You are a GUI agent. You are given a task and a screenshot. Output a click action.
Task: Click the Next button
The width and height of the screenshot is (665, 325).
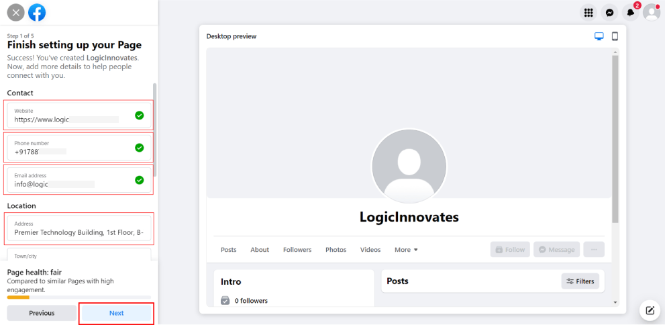(x=116, y=313)
